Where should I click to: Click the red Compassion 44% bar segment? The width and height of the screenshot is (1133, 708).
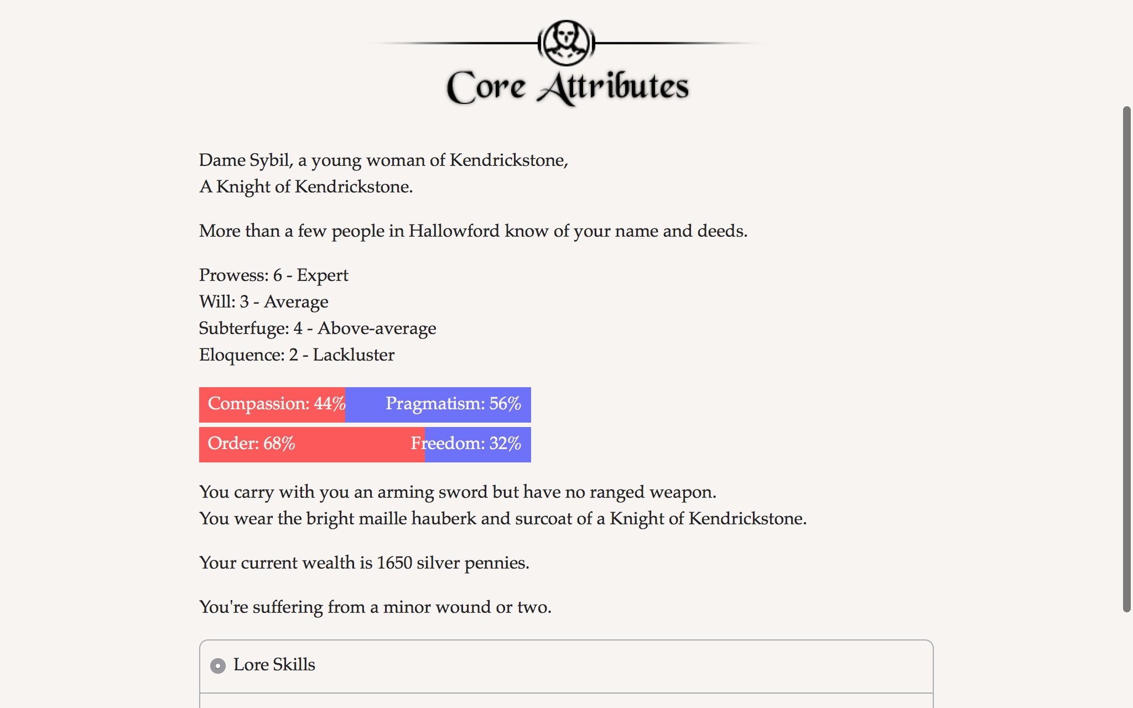click(x=272, y=404)
